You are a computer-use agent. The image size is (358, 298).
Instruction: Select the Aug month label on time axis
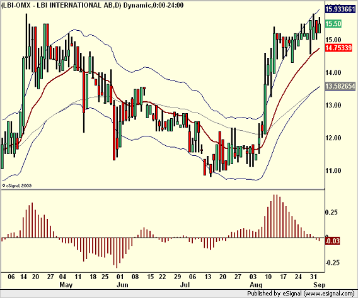pyautogui.click(x=256, y=285)
